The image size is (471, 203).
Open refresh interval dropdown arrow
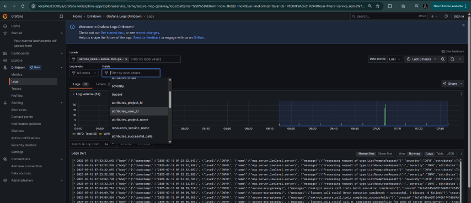(x=461, y=59)
